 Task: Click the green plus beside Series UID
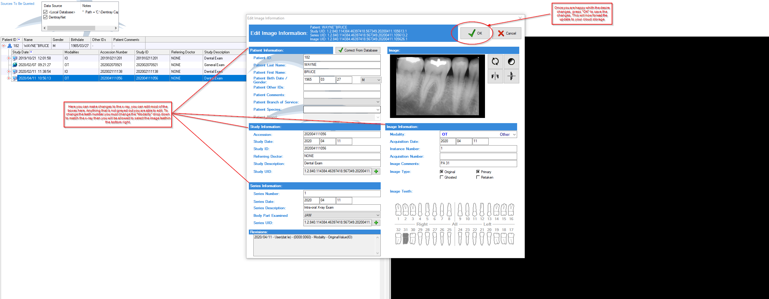[x=376, y=223]
